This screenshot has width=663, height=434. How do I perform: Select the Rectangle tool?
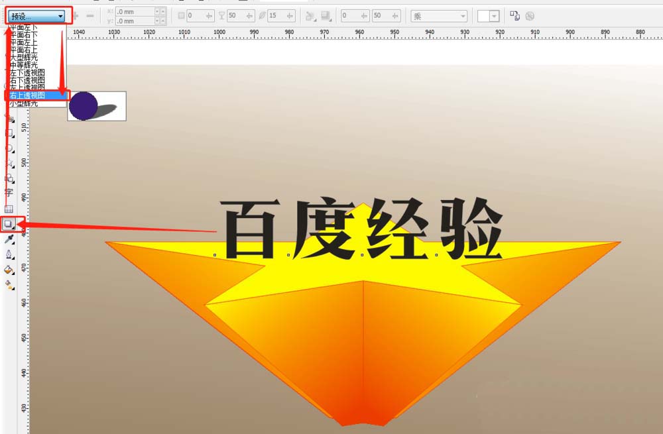click(9, 133)
